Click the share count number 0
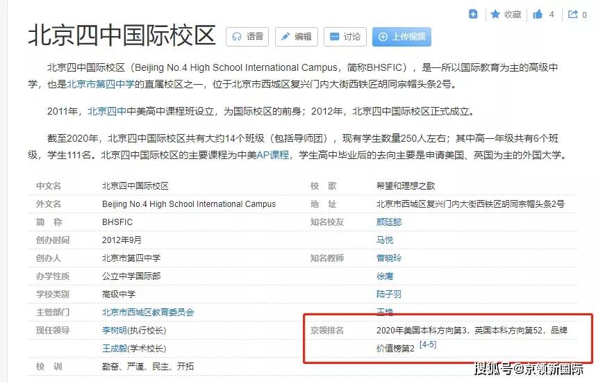The height and width of the screenshot is (382, 596). point(584,15)
